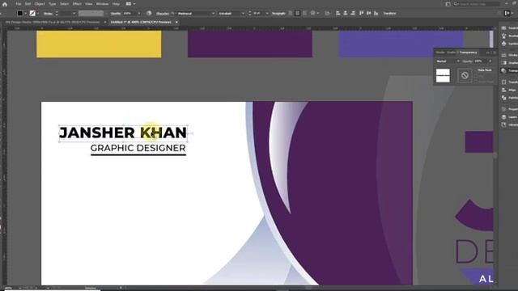The height and width of the screenshot is (291, 518).
Task: Switch to the Gradient panel tab
Action: 452,53
